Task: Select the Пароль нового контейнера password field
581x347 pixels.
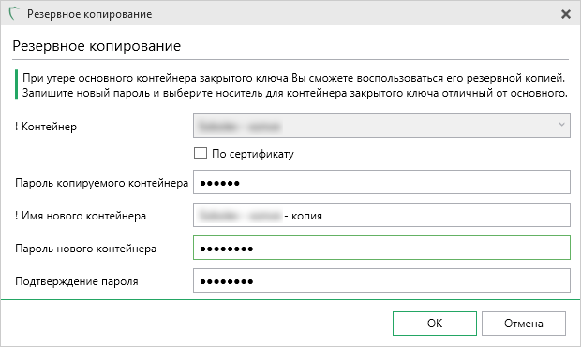Action: click(x=381, y=248)
